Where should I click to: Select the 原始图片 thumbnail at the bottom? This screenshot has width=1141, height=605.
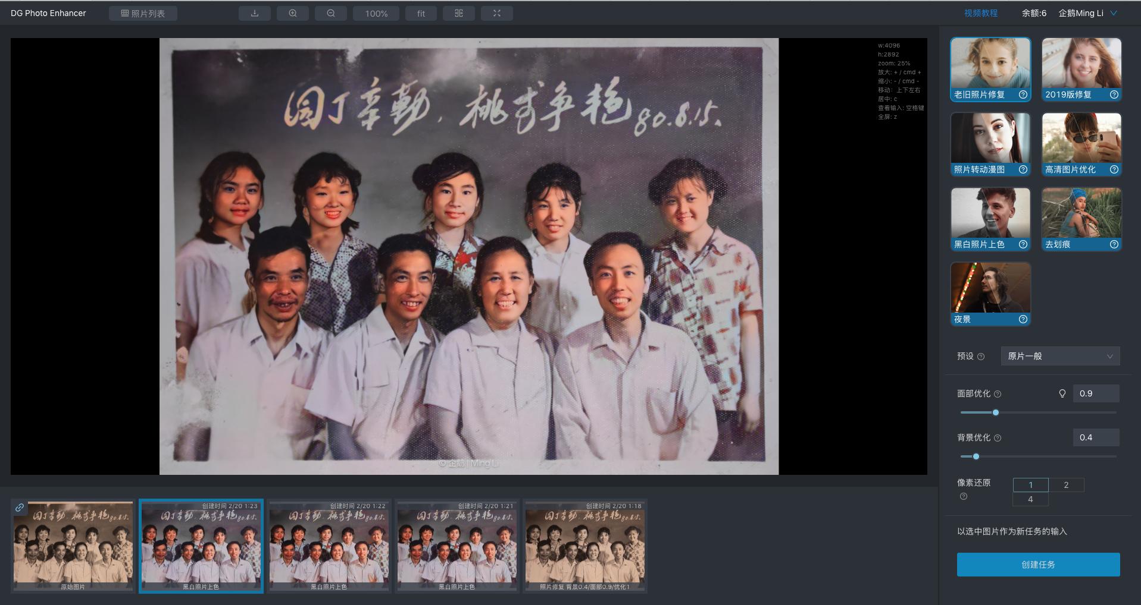pyautogui.click(x=71, y=545)
